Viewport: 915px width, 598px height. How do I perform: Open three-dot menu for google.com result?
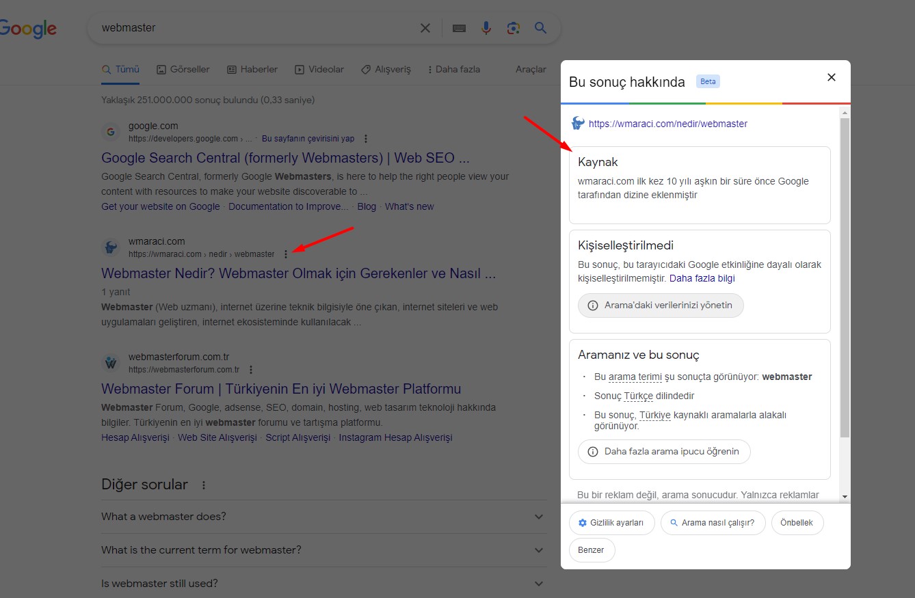click(x=366, y=139)
